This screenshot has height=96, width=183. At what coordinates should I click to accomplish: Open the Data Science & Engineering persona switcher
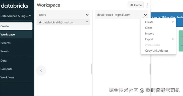16,16
